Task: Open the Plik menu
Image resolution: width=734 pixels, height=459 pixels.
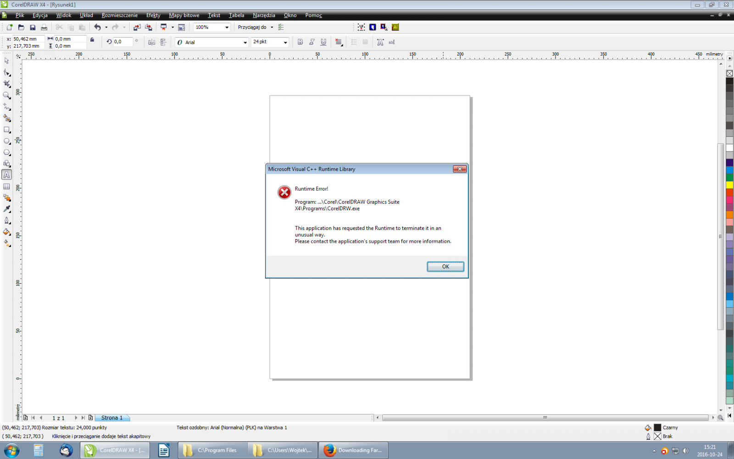Action: tap(20, 15)
